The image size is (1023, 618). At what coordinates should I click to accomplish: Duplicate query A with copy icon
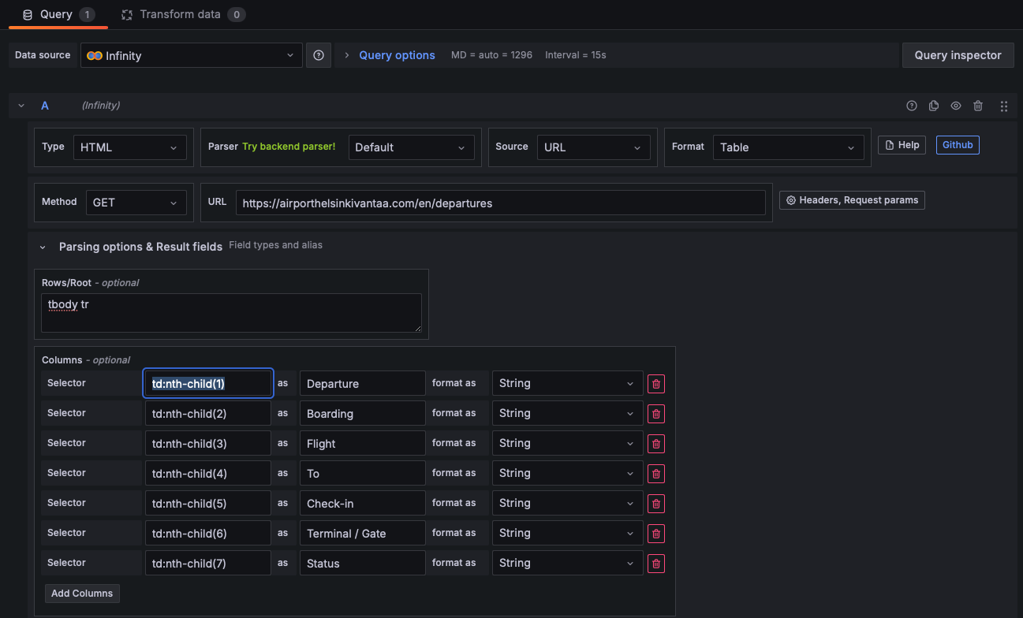point(934,106)
